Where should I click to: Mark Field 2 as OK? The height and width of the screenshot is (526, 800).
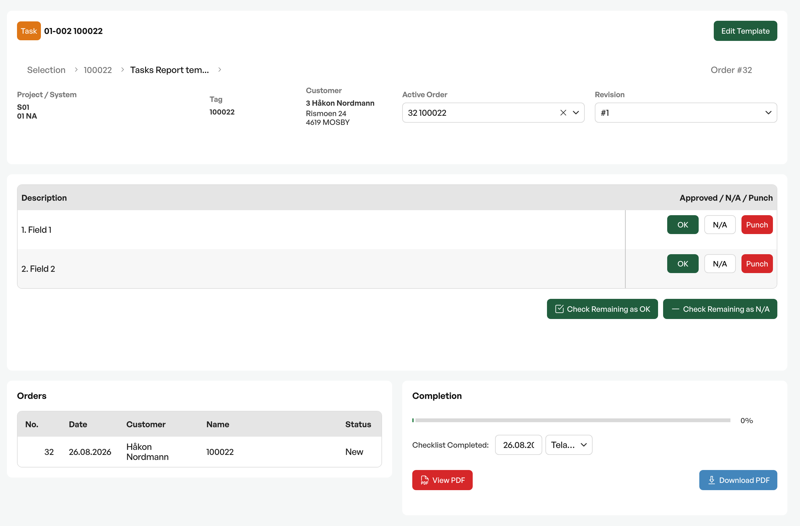point(683,264)
